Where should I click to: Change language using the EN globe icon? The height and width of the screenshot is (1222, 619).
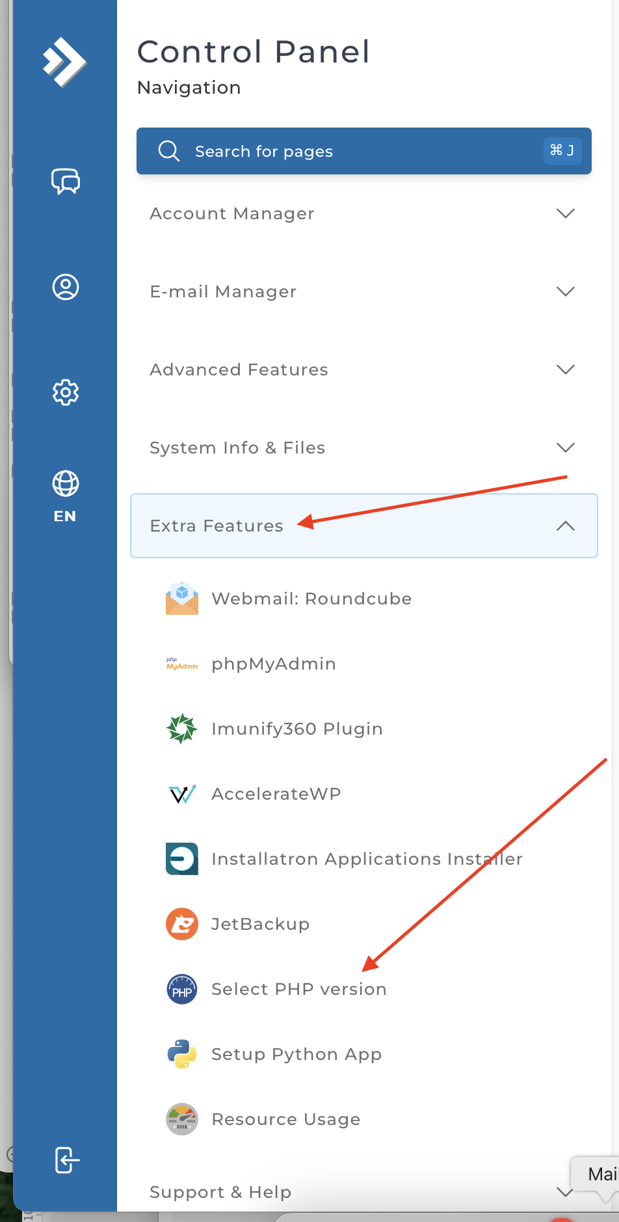tap(65, 496)
